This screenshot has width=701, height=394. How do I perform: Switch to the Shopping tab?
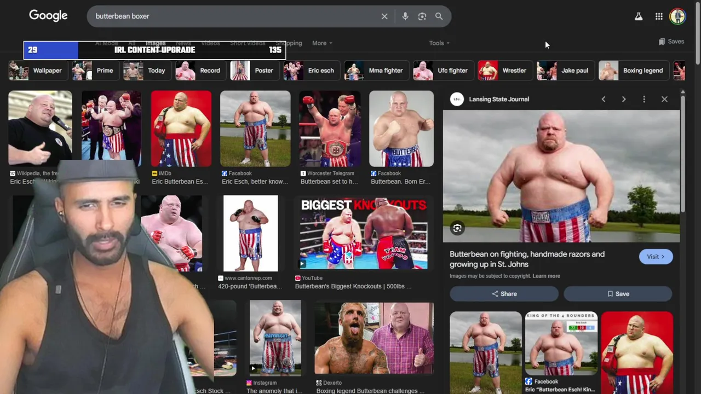click(x=289, y=43)
